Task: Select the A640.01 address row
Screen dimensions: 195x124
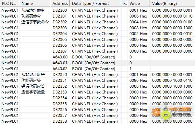Action: coord(97,63)
